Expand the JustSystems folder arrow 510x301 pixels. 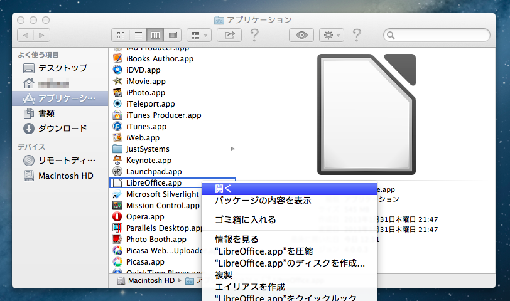232,149
